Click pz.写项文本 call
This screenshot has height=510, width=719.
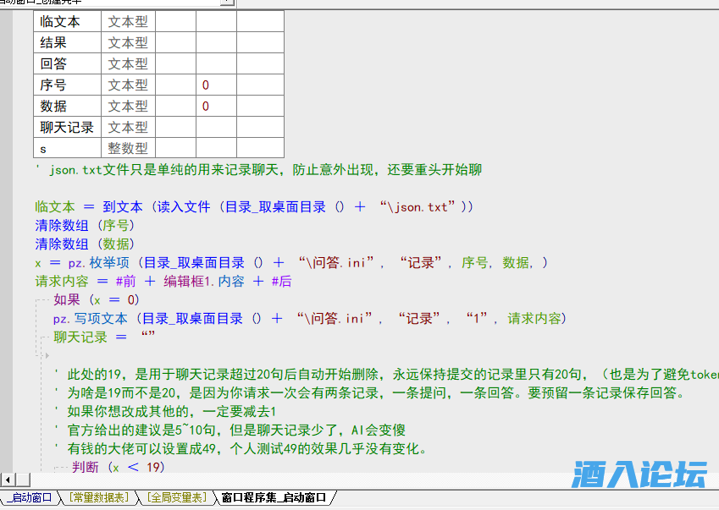[x=91, y=319]
